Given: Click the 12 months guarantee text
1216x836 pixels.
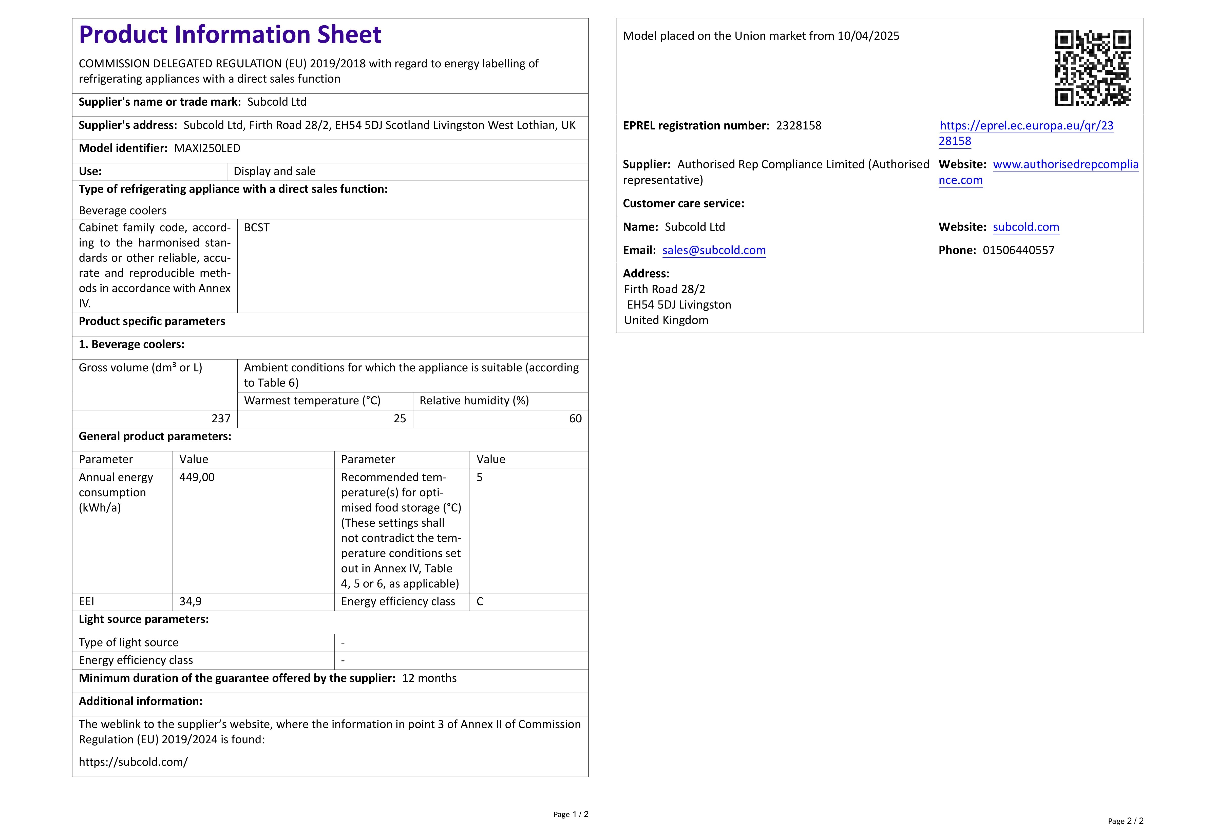Looking at the screenshot, I should click(x=429, y=678).
